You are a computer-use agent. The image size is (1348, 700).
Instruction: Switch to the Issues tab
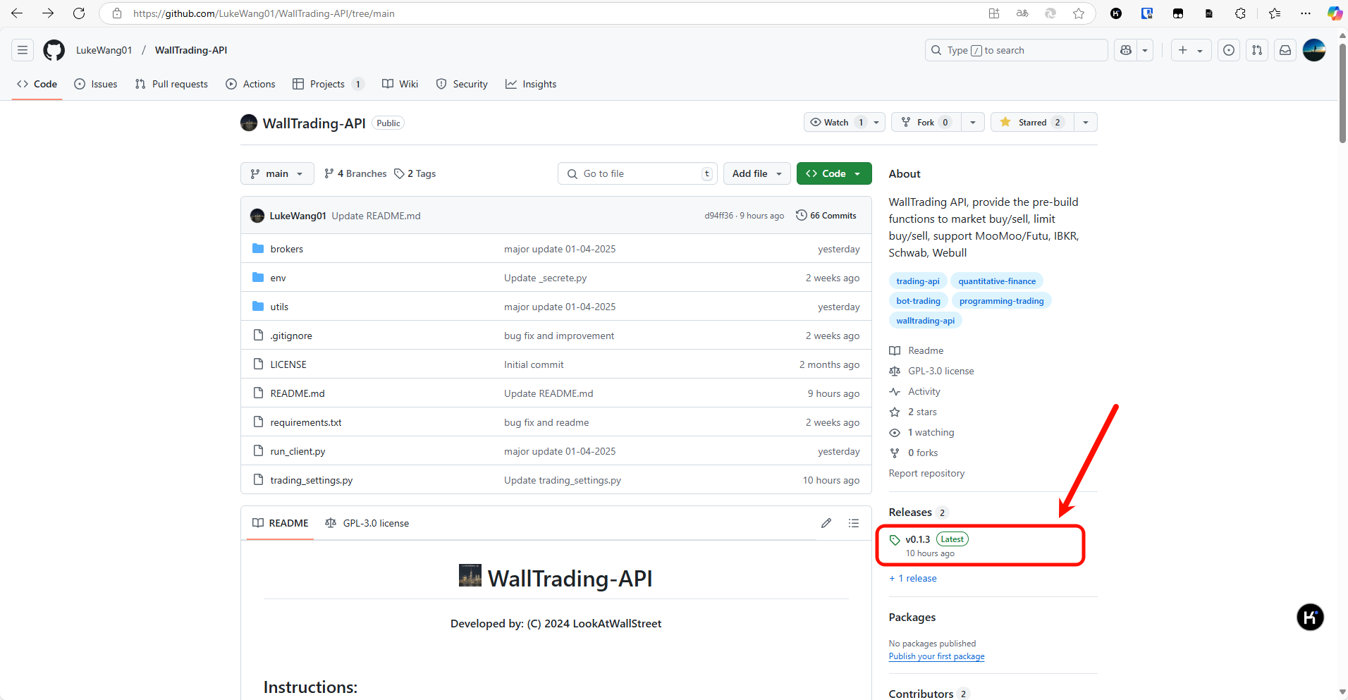[96, 84]
